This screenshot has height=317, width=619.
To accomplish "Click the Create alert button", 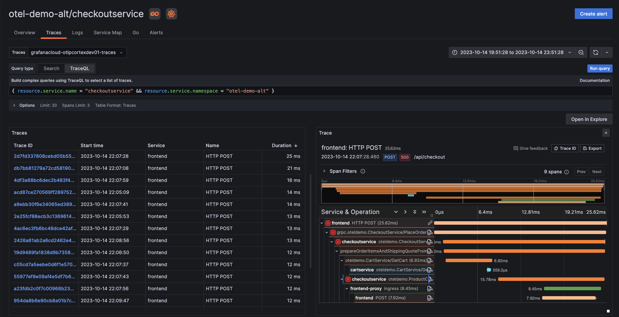I will [x=594, y=14].
